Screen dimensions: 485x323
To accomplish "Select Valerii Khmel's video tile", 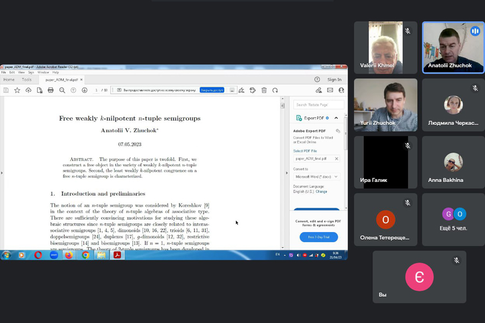I will (385, 47).
